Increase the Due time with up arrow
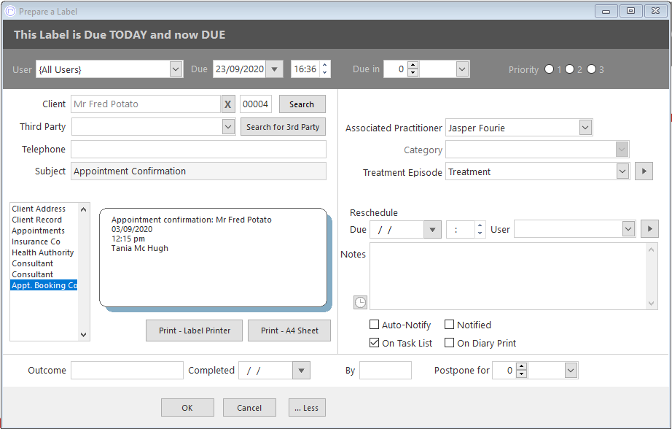 pos(325,65)
